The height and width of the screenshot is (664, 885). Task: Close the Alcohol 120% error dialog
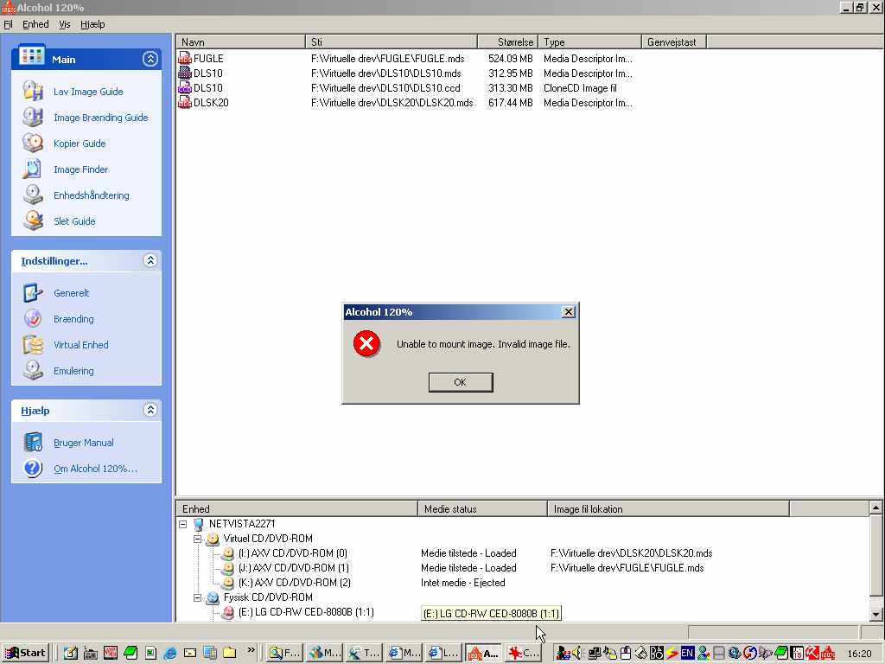click(x=569, y=311)
